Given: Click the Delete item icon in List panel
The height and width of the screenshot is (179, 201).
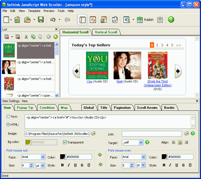Looking at the screenshot, I should tap(18, 37).
